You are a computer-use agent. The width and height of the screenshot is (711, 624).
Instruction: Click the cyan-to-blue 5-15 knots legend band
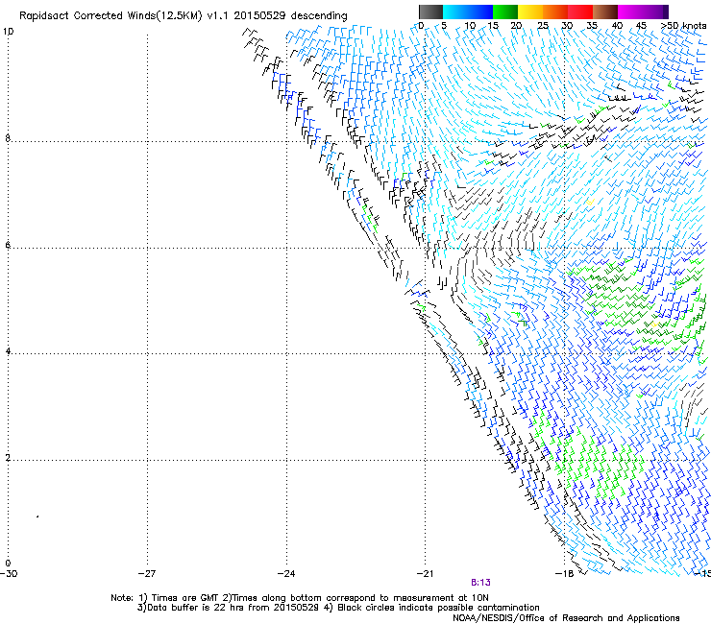coord(468,12)
